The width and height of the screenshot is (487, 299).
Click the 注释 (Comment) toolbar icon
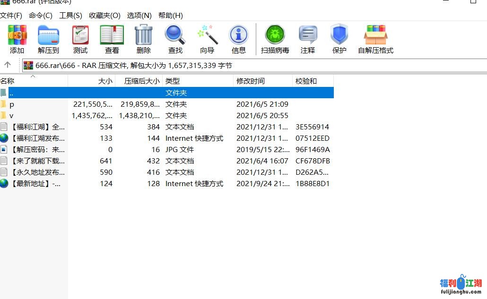(308, 35)
